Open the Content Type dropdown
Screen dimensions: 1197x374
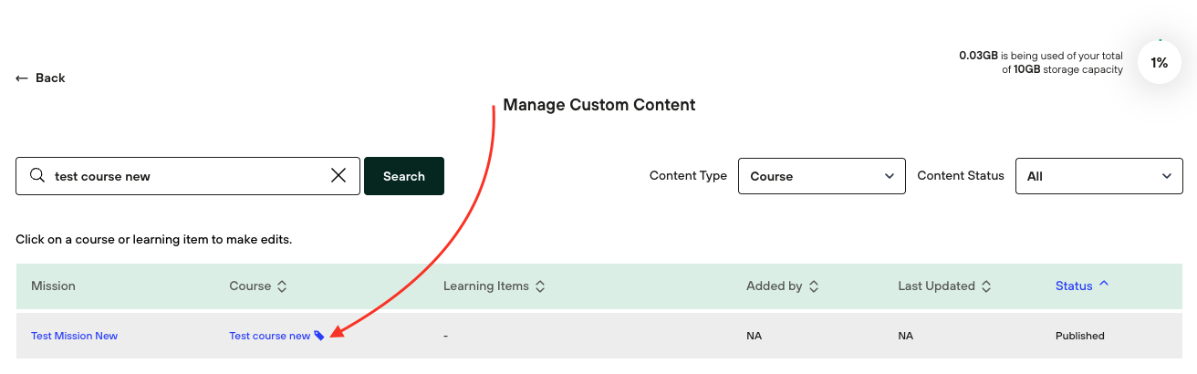[821, 176]
